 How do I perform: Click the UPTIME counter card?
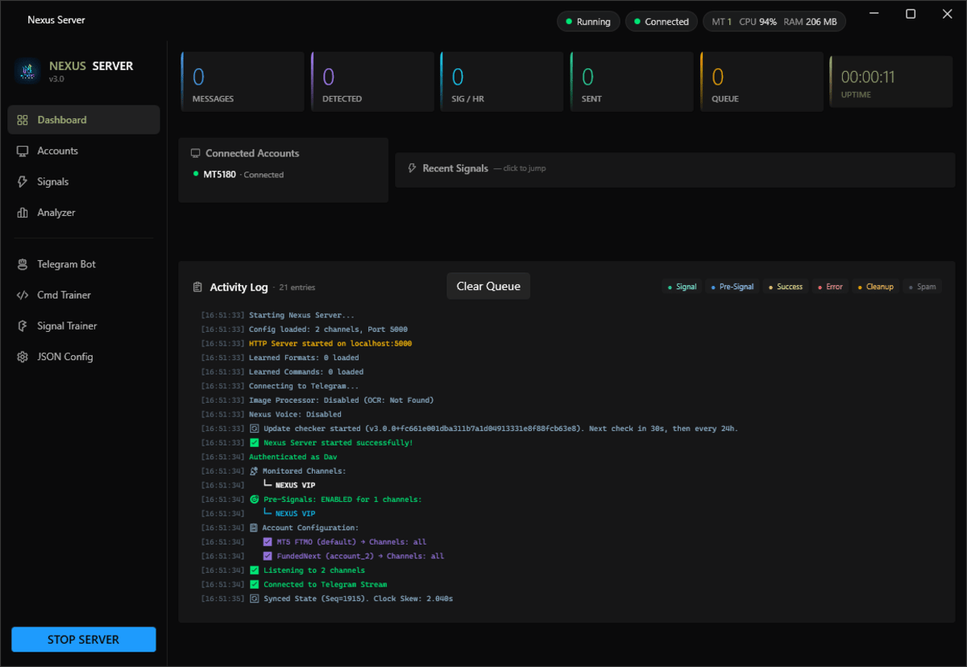pyautogui.click(x=891, y=81)
